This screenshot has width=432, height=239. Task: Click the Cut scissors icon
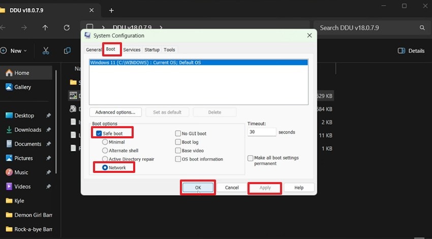click(x=46, y=51)
